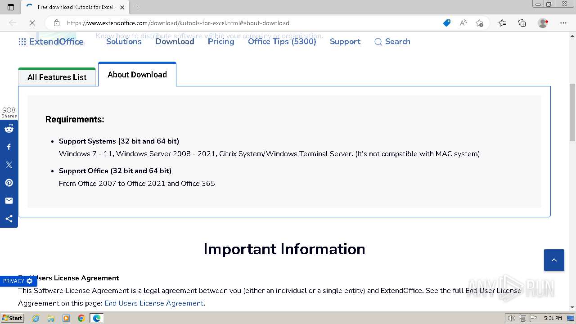Click the Search link in navigation

392,41
